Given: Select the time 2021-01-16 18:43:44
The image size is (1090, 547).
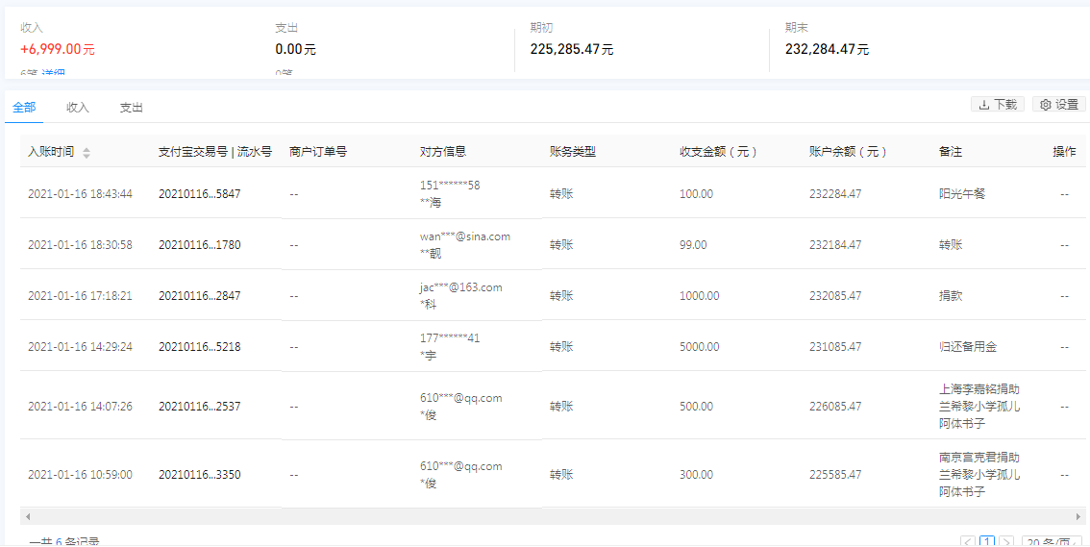Looking at the screenshot, I should coord(80,194).
